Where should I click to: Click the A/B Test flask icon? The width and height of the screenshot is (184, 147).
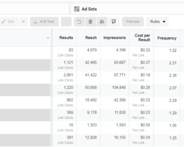(x=35, y=22)
